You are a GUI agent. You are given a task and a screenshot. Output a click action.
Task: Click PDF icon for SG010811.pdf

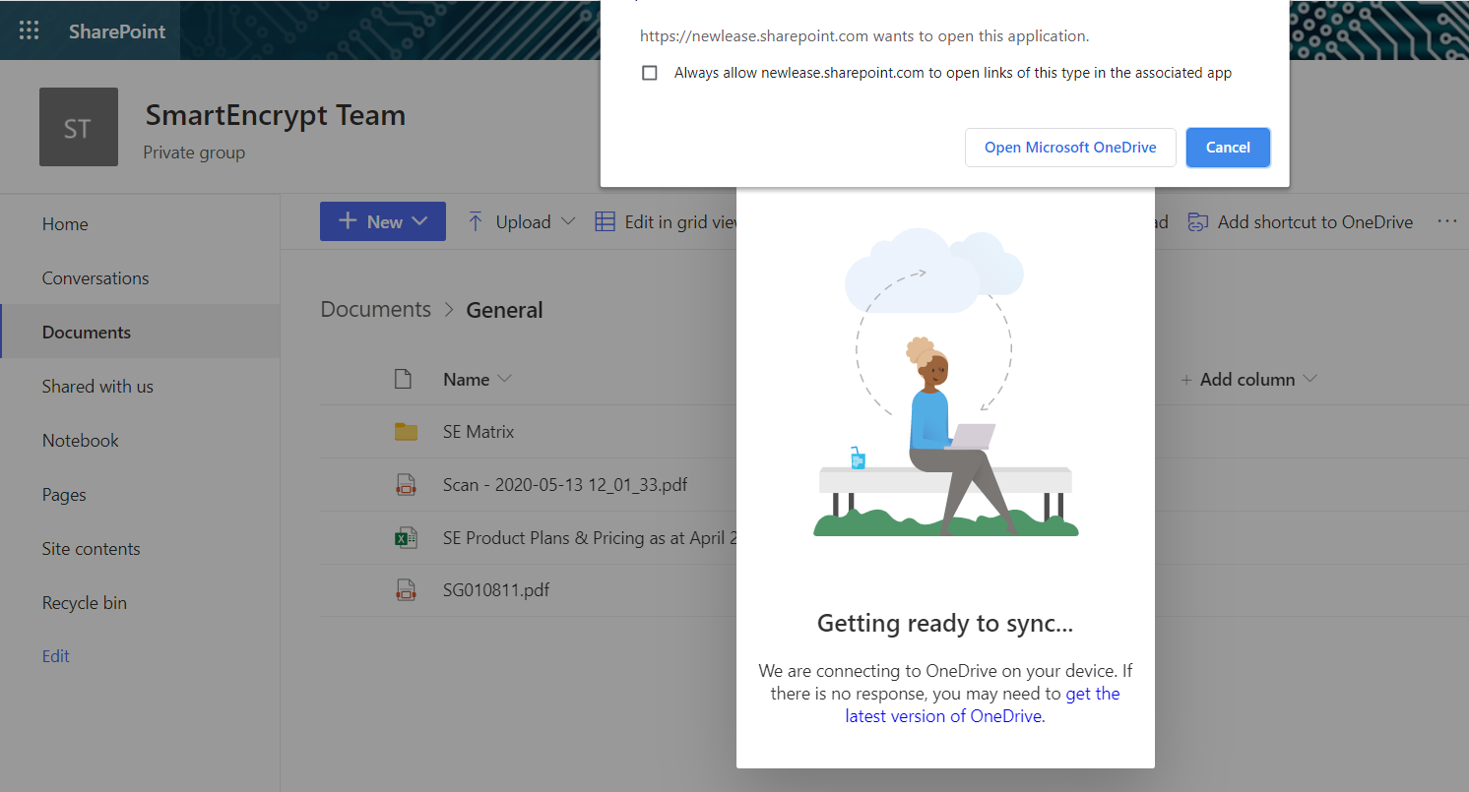click(405, 590)
